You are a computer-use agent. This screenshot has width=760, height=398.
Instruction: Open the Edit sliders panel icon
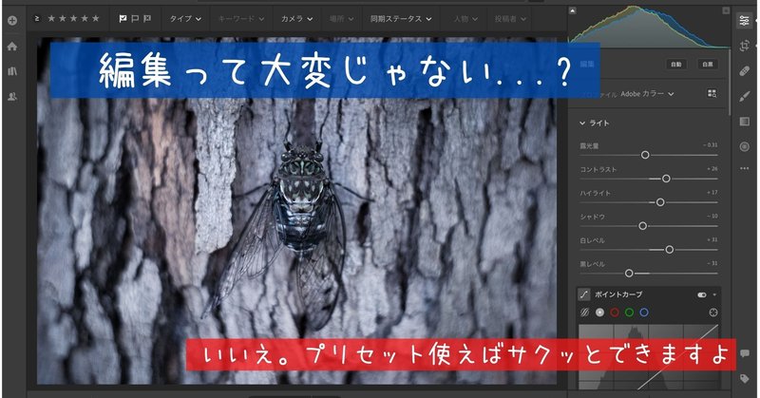[x=744, y=20]
